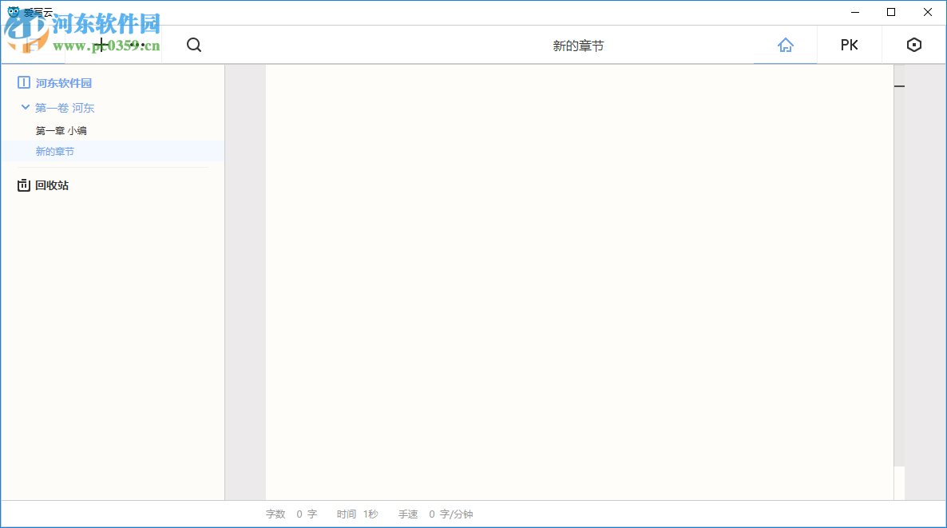Viewport: 947px width, 528px height.
Task: Click the home icon in the toolbar
Action: (x=786, y=45)
